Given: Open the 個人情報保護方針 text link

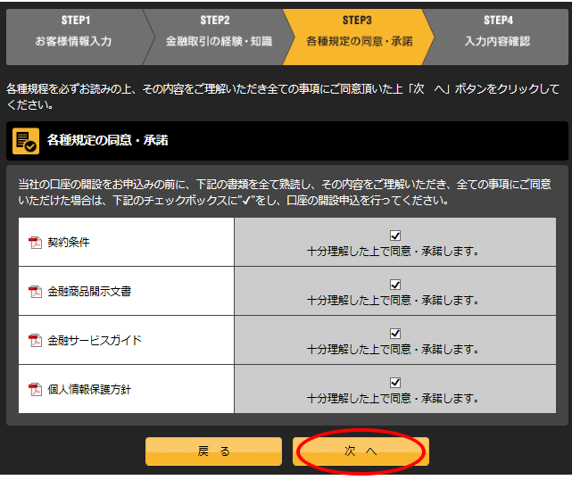Looking at the screenshot, I should pyautogui.click(x=89, y=390).
